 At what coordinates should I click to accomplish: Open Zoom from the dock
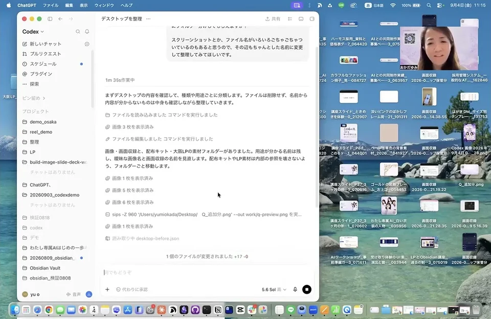pos(313,310)
